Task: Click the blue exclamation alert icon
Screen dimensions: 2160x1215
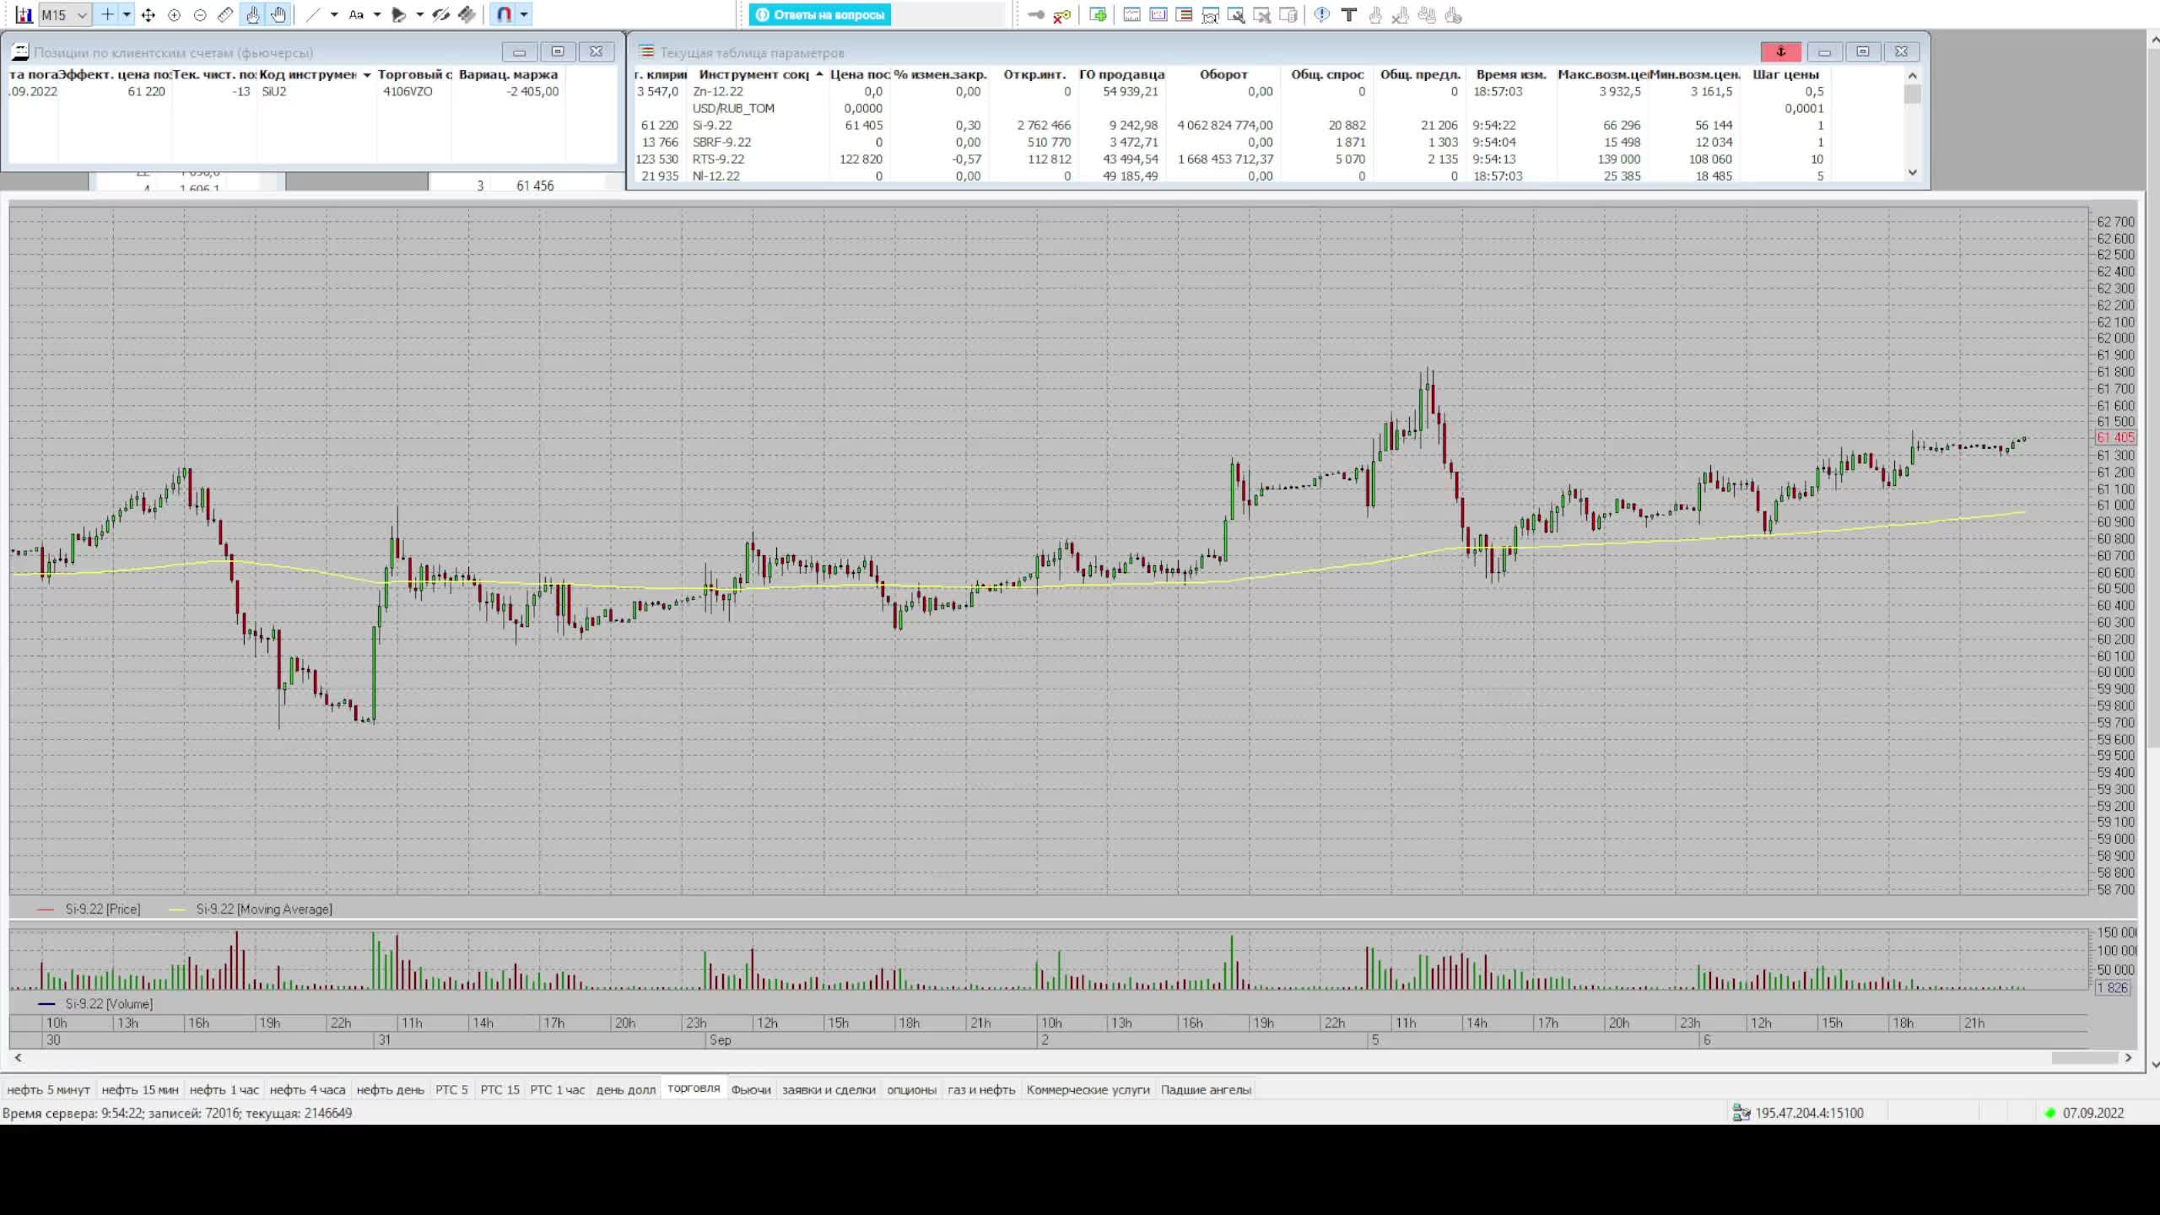Action: pos(1321,15)
